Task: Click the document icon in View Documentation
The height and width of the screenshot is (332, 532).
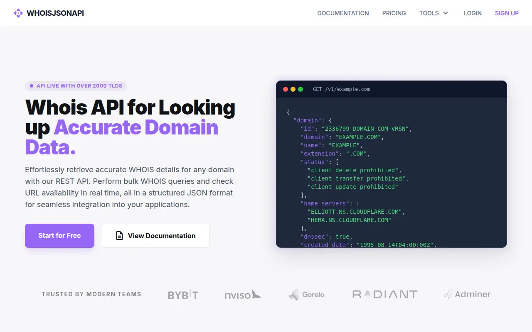Action: [119, 236]
